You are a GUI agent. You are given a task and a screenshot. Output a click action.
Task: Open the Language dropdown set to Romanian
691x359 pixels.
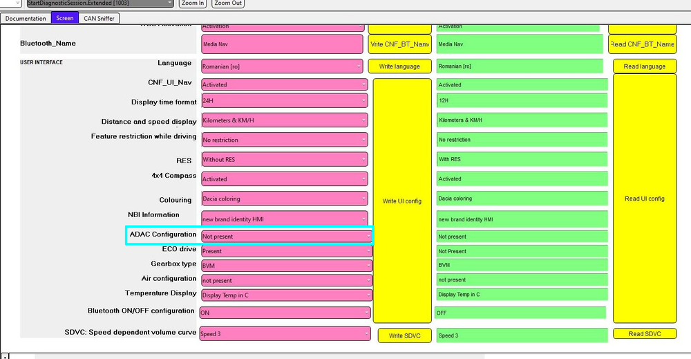(x=282, y=66)
